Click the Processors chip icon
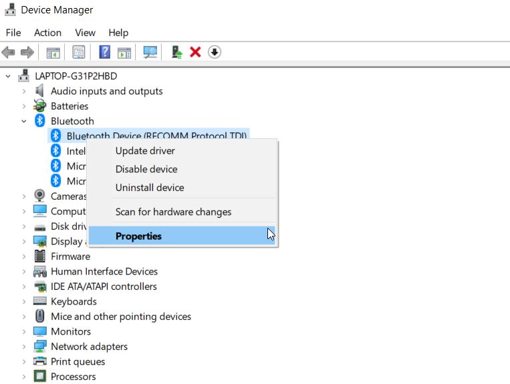The image size is (510, 384). [x=39, y=376]
